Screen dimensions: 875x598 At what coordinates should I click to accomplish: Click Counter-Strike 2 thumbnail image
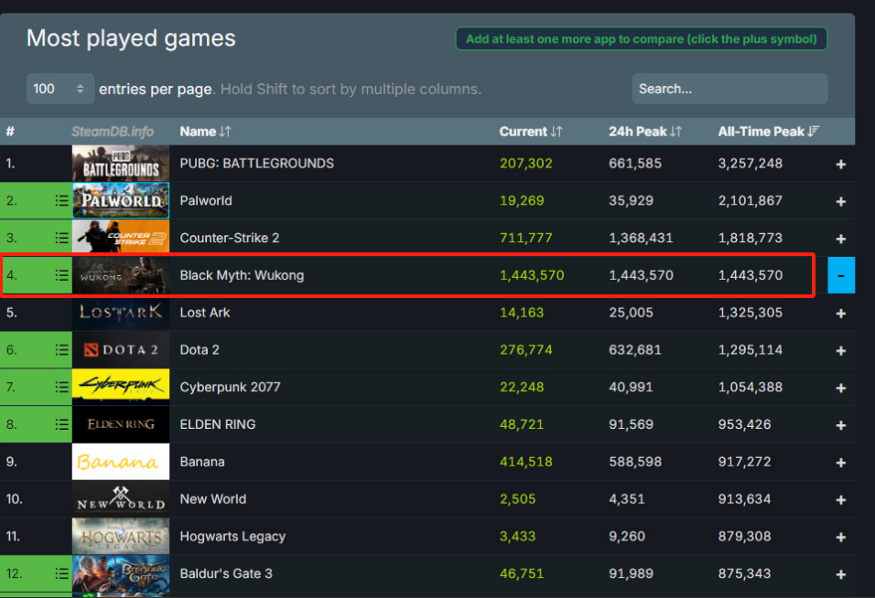(x=121, y=238)
